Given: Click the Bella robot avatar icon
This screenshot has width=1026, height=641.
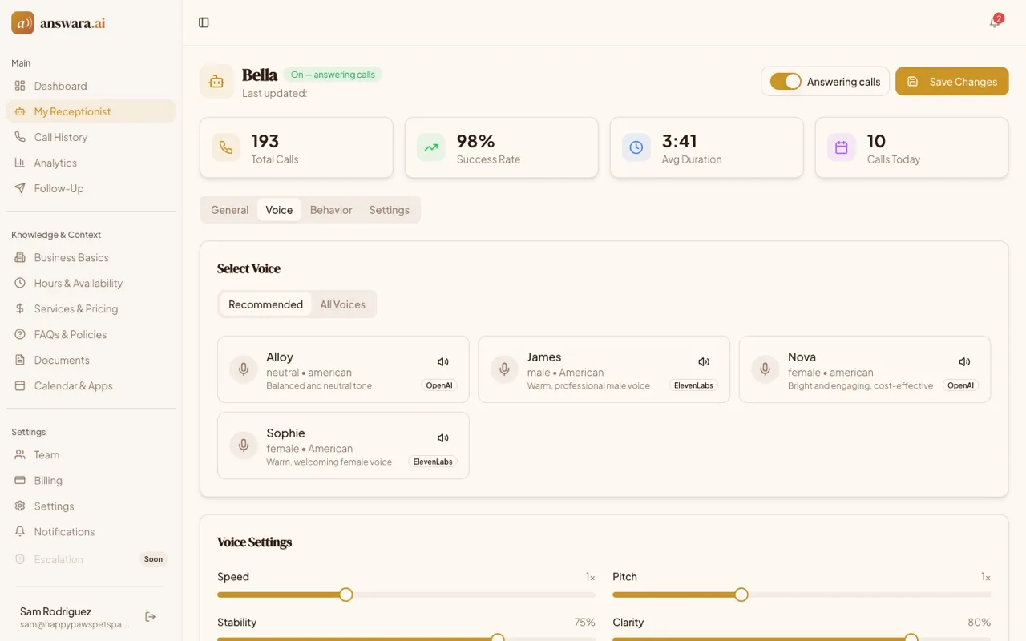Looking at the screenshot, I should point(216,81).
